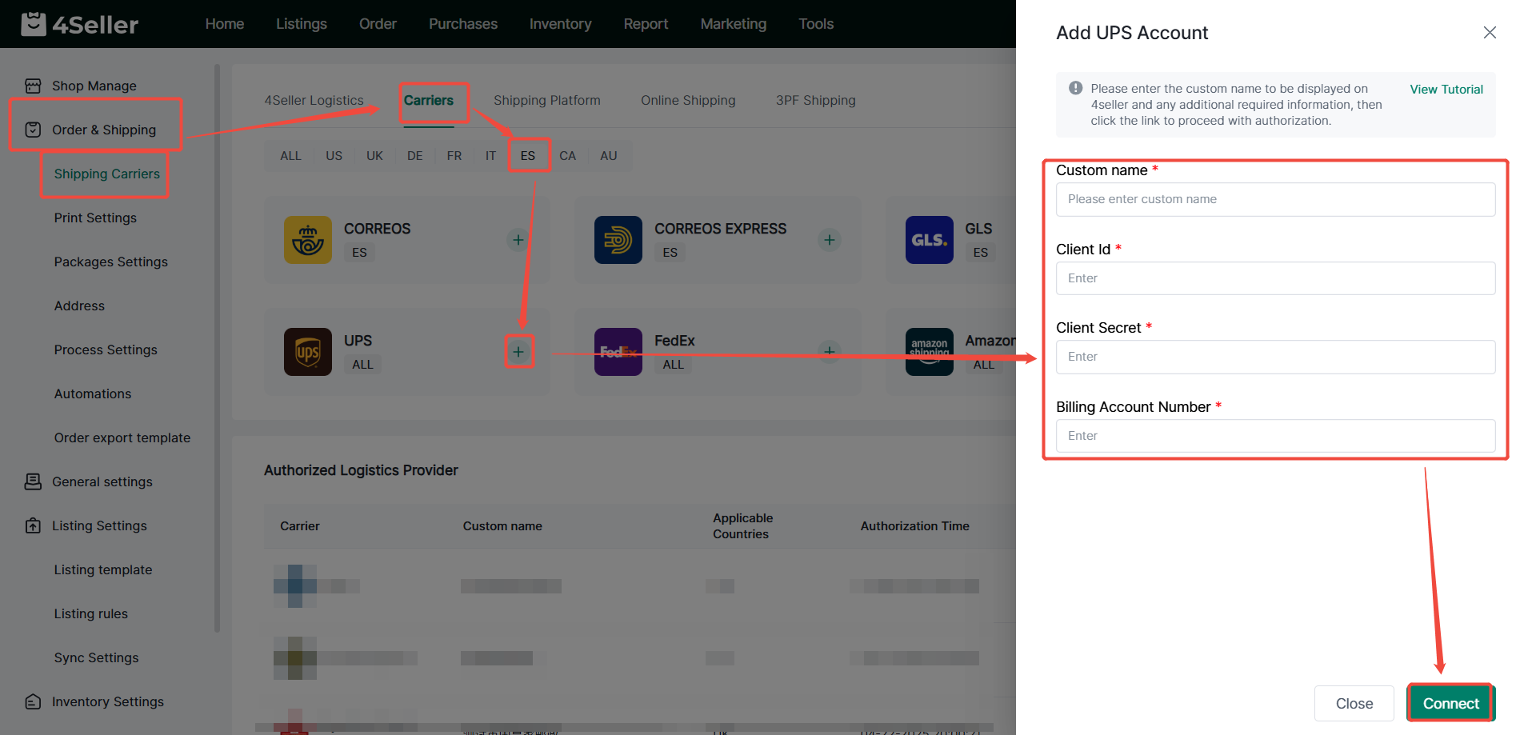The width and height of the screenshot is (1536, 735).
Task: Select the Carriers tab
Action: [429, 100]
